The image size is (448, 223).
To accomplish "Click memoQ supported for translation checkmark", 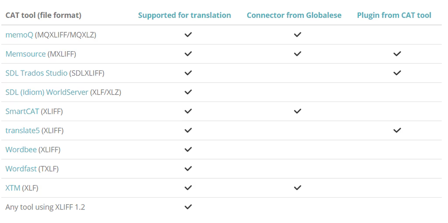I will click(188, 35).
